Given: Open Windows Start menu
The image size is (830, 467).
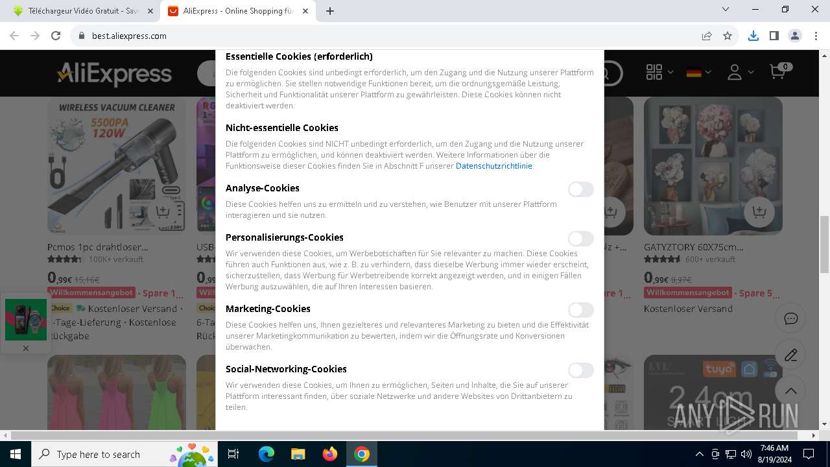Looking at the screenshot, I should tap(15, 454).
